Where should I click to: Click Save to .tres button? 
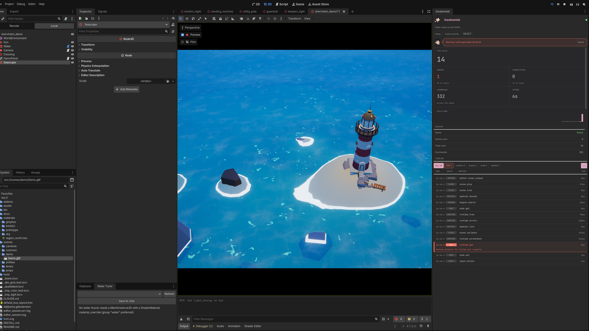126,301
